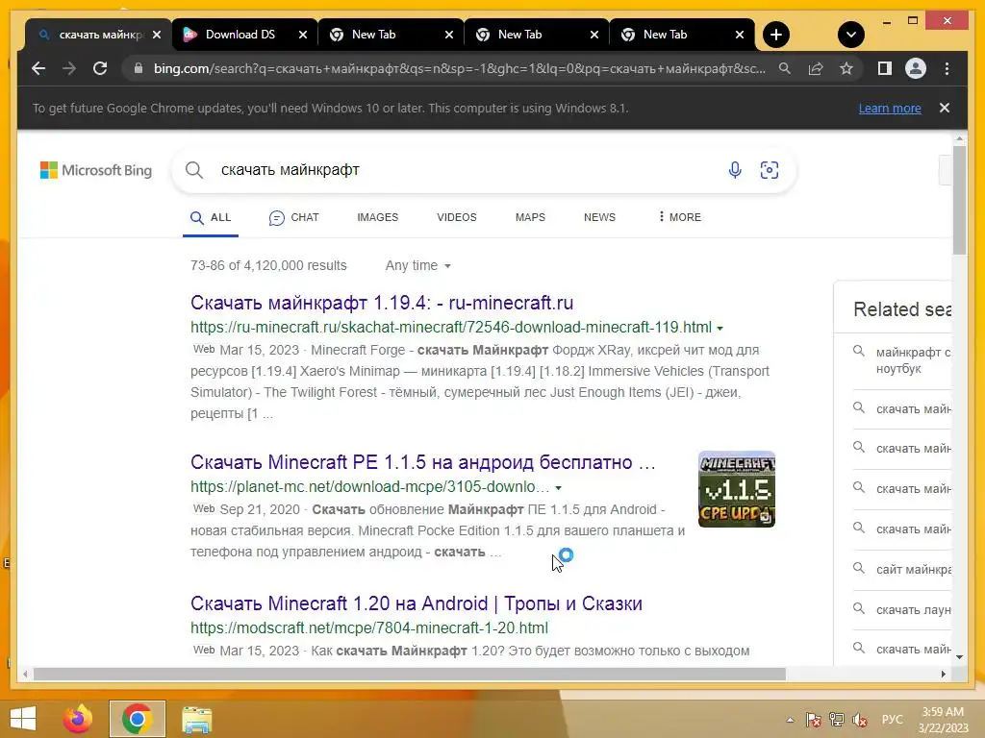Open the Any time filter dropdown
Viewport: 985px width, 738px height.
coord(417,265)
